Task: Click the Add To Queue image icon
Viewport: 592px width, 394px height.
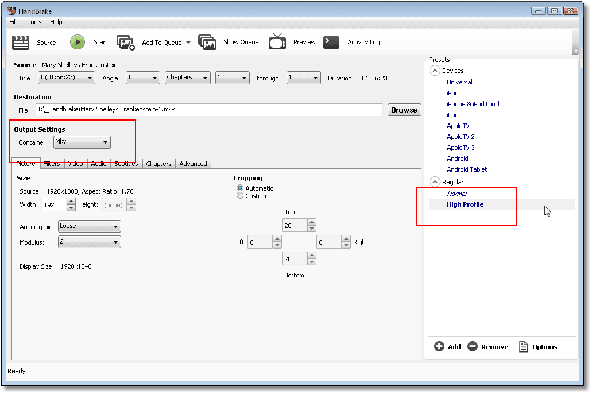Action: (126, 43)
